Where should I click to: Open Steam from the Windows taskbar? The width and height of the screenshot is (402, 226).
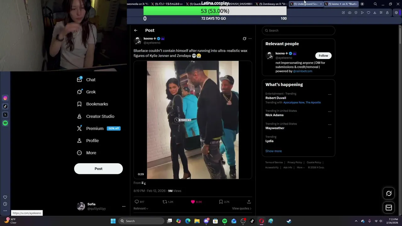coord(289,221)
